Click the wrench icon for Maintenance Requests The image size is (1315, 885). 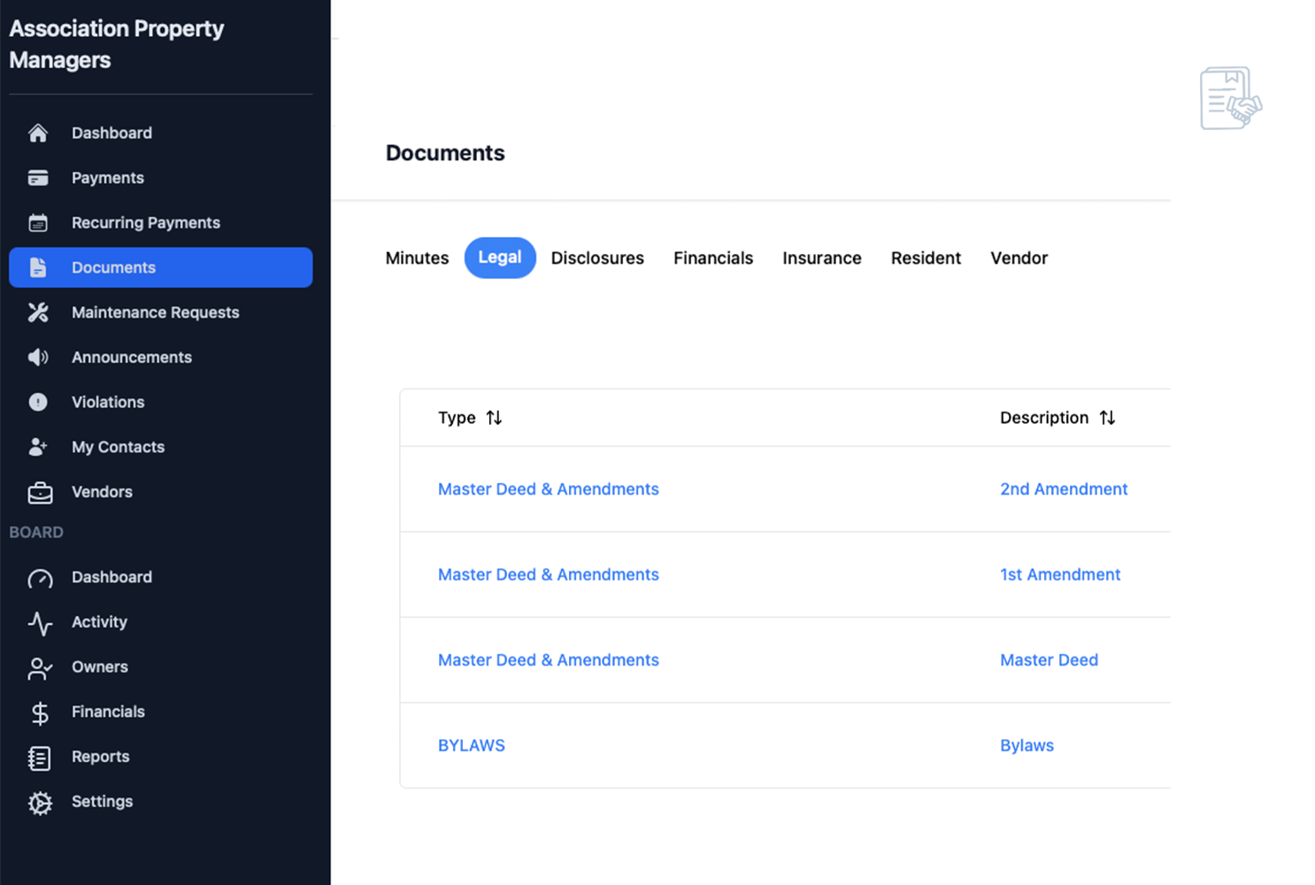pos(38,312)
